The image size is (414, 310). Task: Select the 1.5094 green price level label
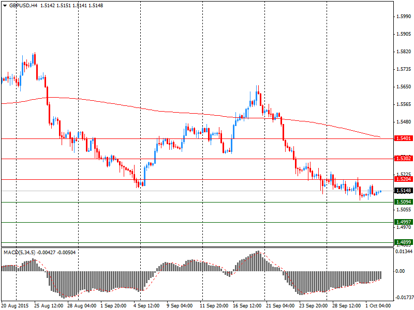(x=403, y=202)
